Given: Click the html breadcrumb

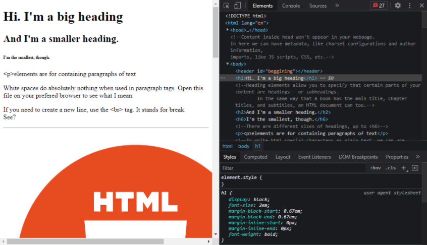Looking at the screenshot, I should pyautogui.click(x=228, y=146).
